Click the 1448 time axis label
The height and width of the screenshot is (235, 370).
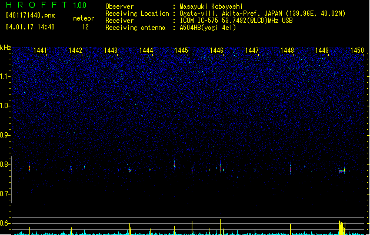(287, 51)
